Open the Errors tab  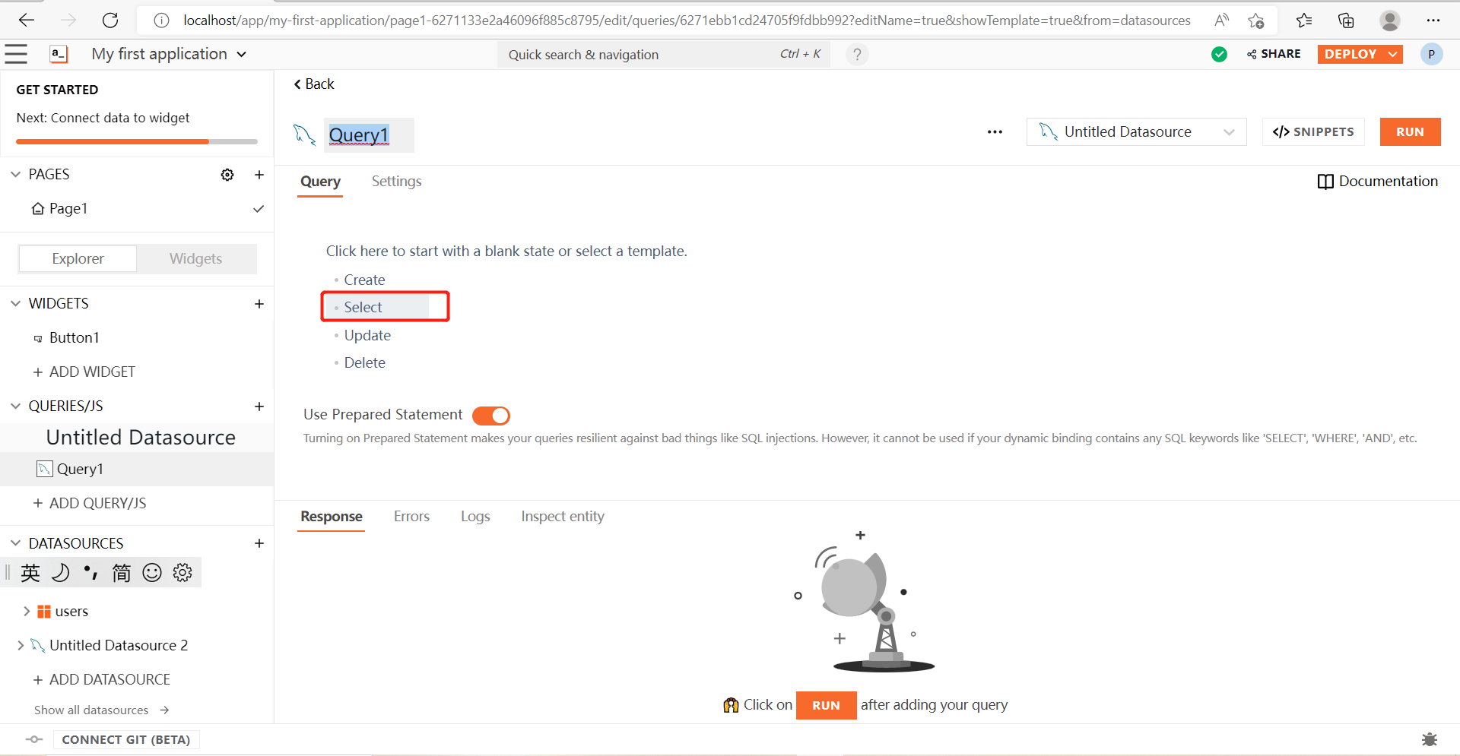pos(411,517)
